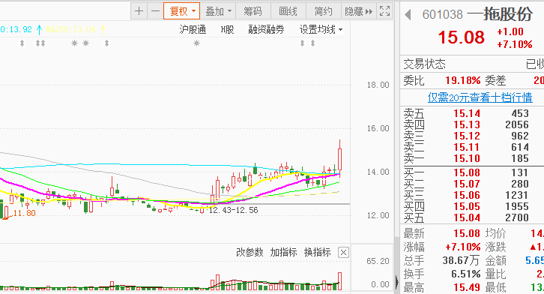Open 设置均线 dropdown
This screenshot has height=294, width=544.
click(x=321, y=29)
